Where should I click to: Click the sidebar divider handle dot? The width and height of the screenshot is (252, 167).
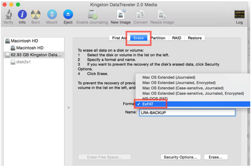[69, 108]
